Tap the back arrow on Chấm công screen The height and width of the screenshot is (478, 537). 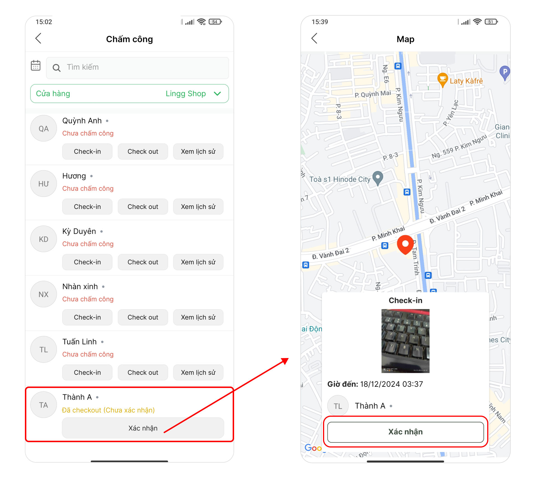click(39, 39)
